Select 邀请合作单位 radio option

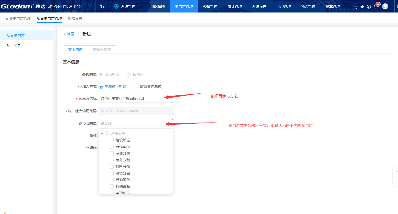[x=136, y=87]
